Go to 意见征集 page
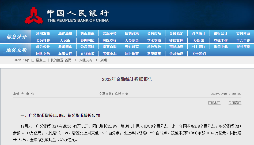The width and height of the screenshot is (254, 145). tap(154, 54)
